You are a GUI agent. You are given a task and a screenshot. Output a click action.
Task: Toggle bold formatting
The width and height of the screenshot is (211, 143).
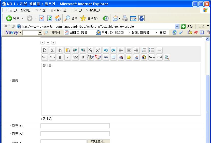[60, 57]
